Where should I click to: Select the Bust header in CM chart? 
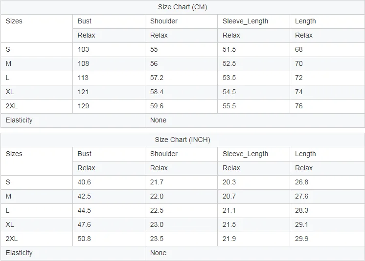pyautogui.click(x=85, y=21)
